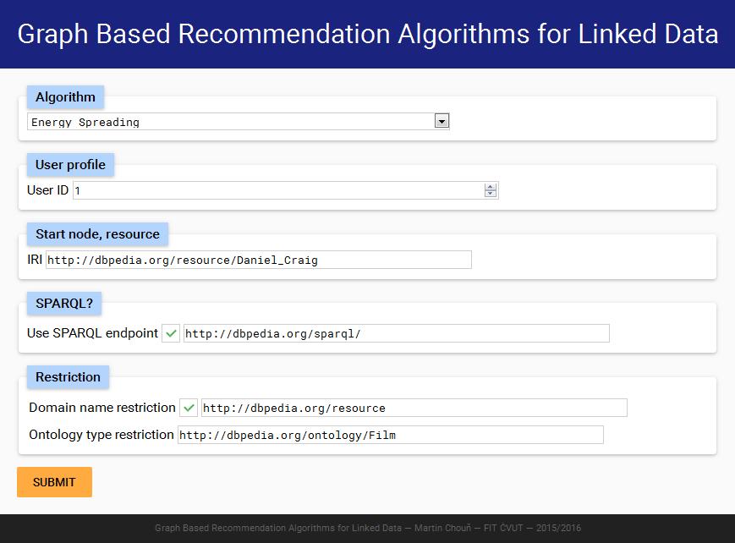Click the SUBMIT button
Image resolution: width=735 pixels, height=543 pixels.
(x=54, y=482)
